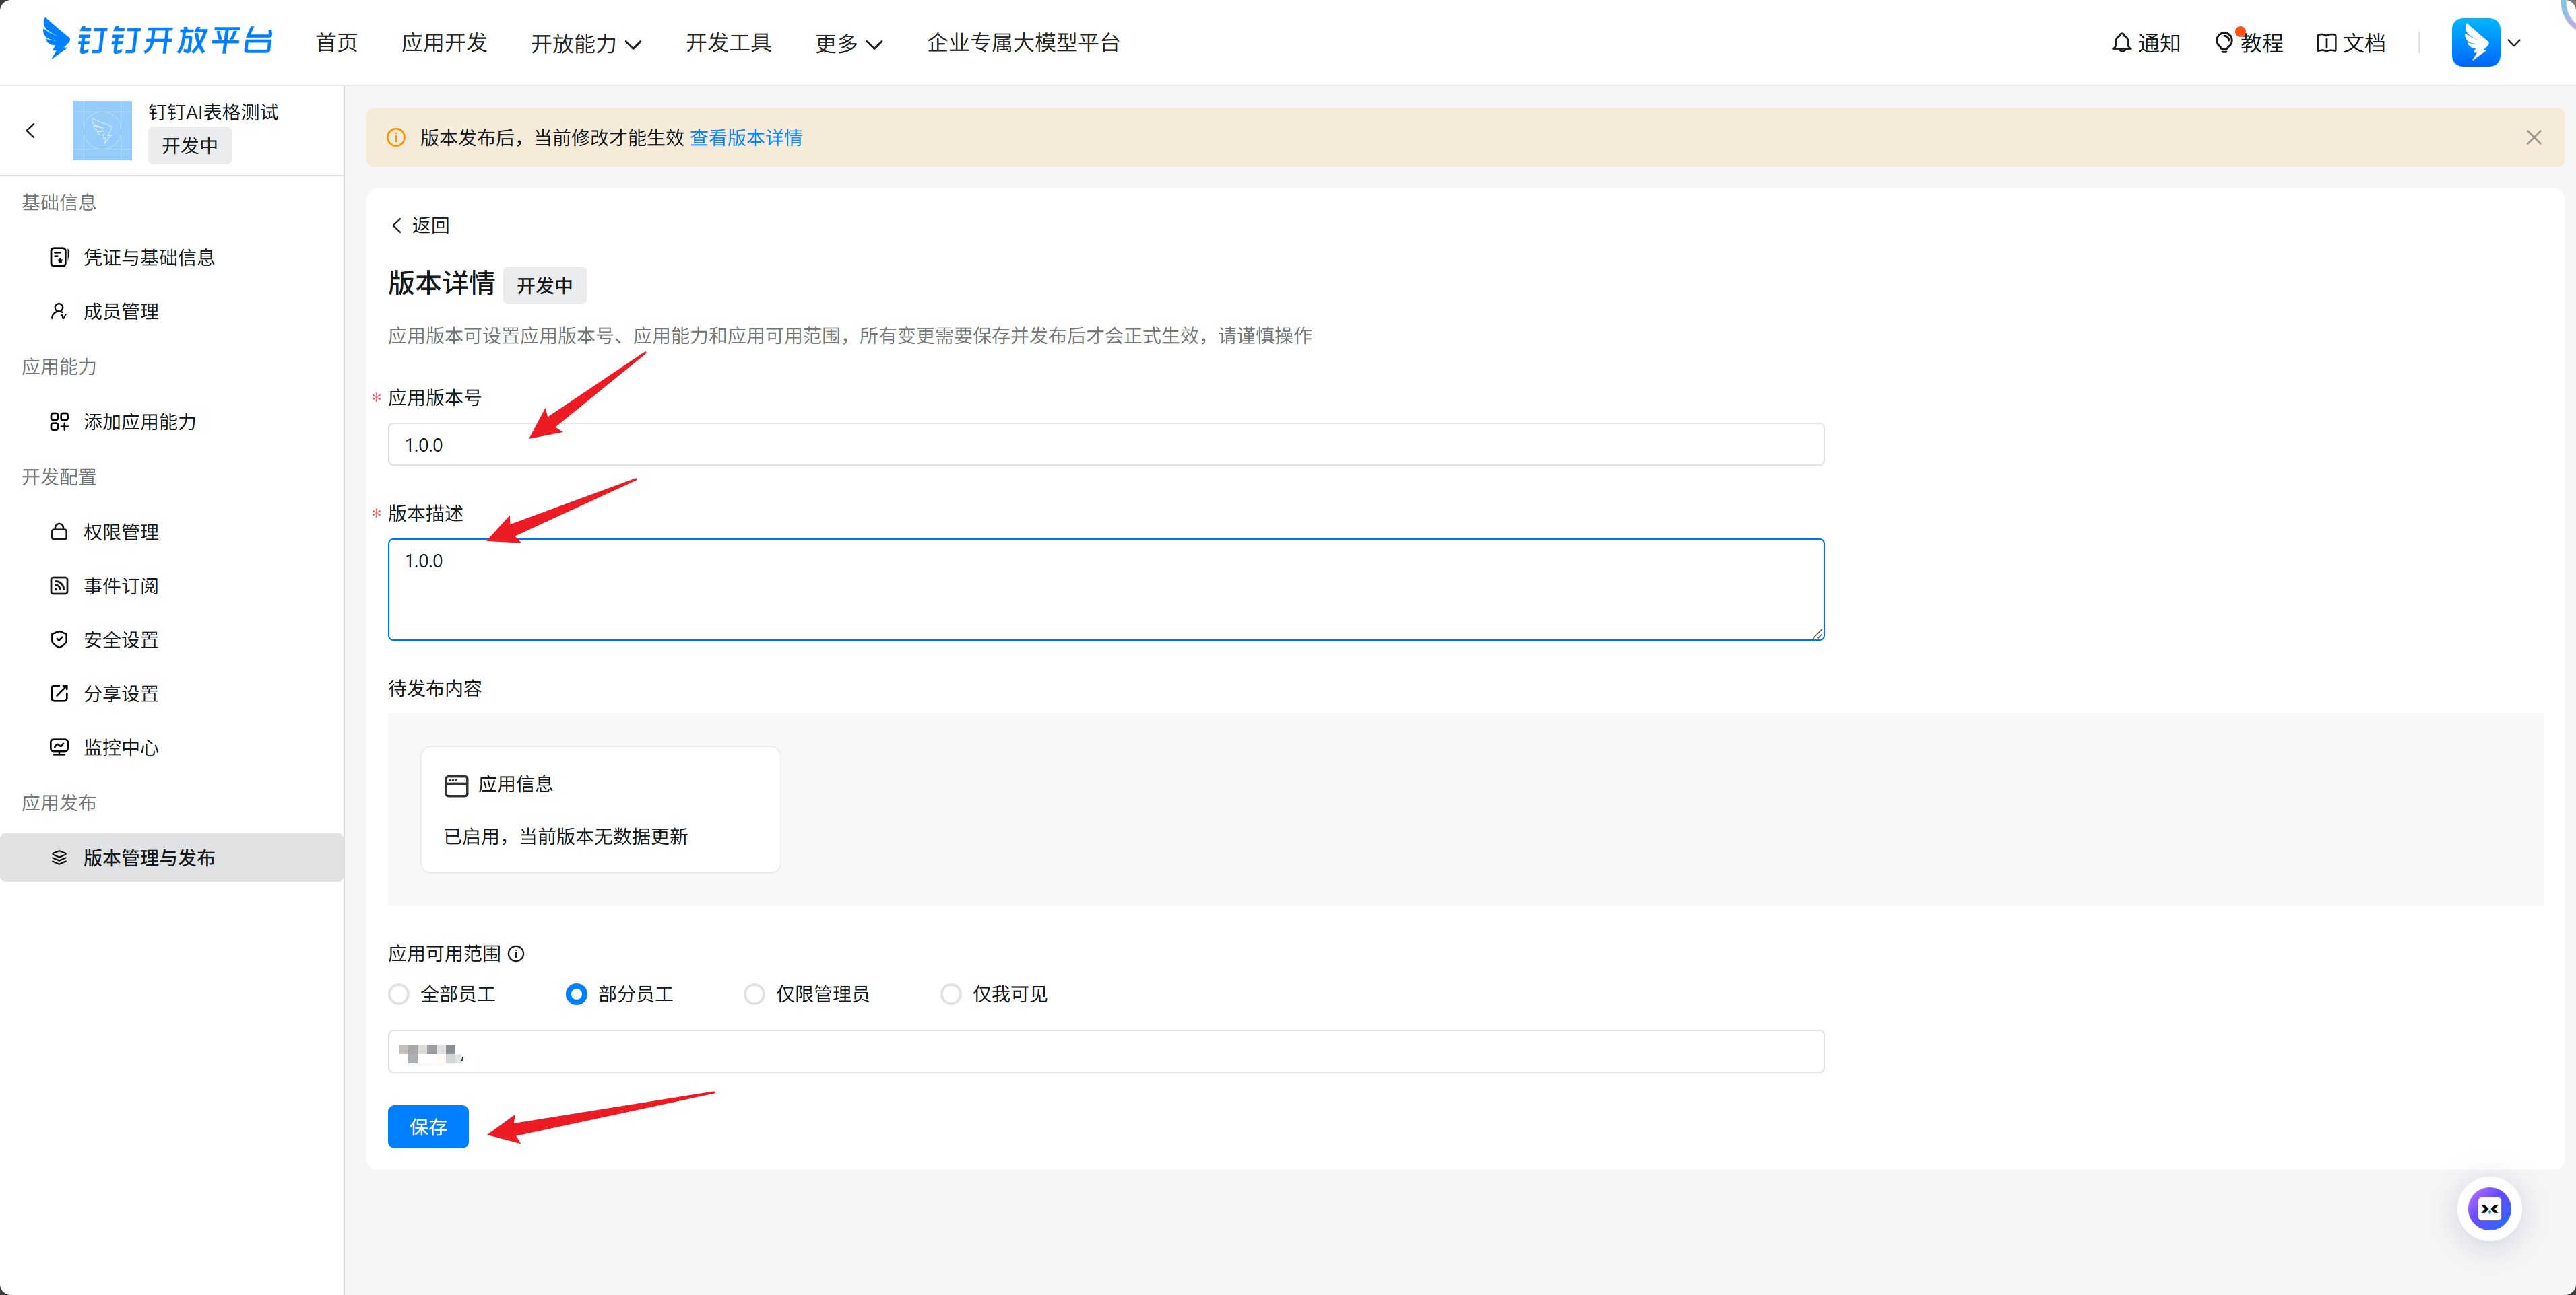Image resolution: width=2576 pixels, height=1295 pixels.
Task: Go back with sidebar left arrow
Action: (31, 130)
